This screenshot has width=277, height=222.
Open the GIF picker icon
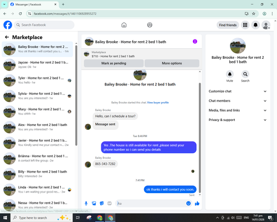click(110, 204)
